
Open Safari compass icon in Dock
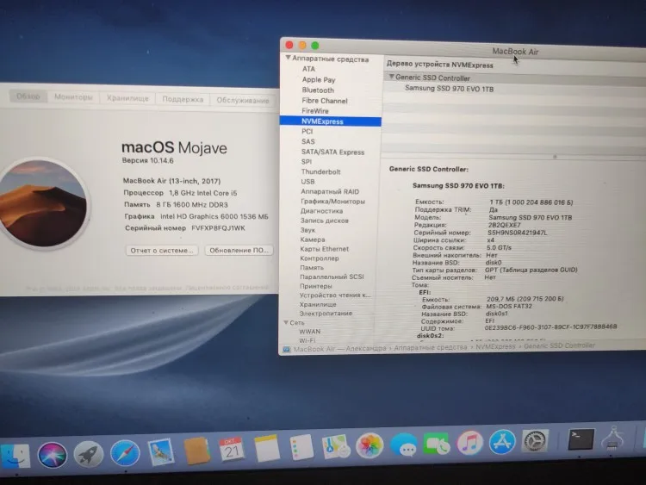tap(125, 453)
